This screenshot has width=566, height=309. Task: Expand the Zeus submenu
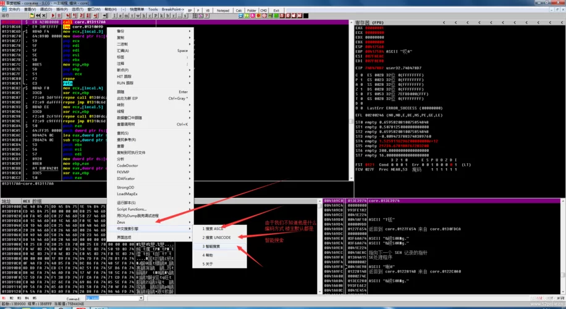(151, 222)
